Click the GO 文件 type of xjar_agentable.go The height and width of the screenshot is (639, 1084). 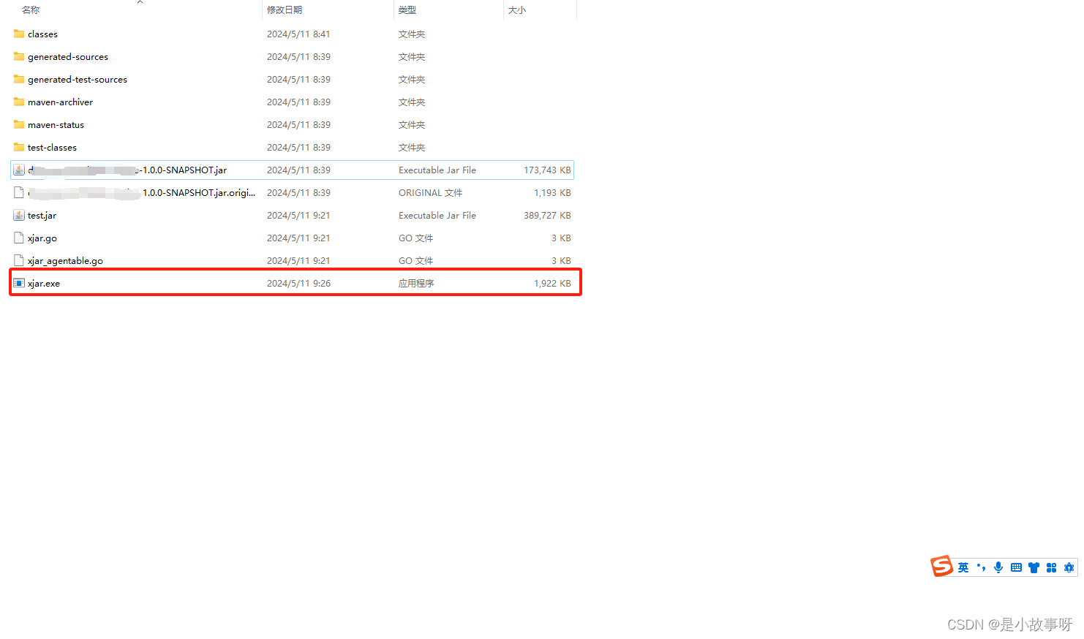[x=415, y=261]
